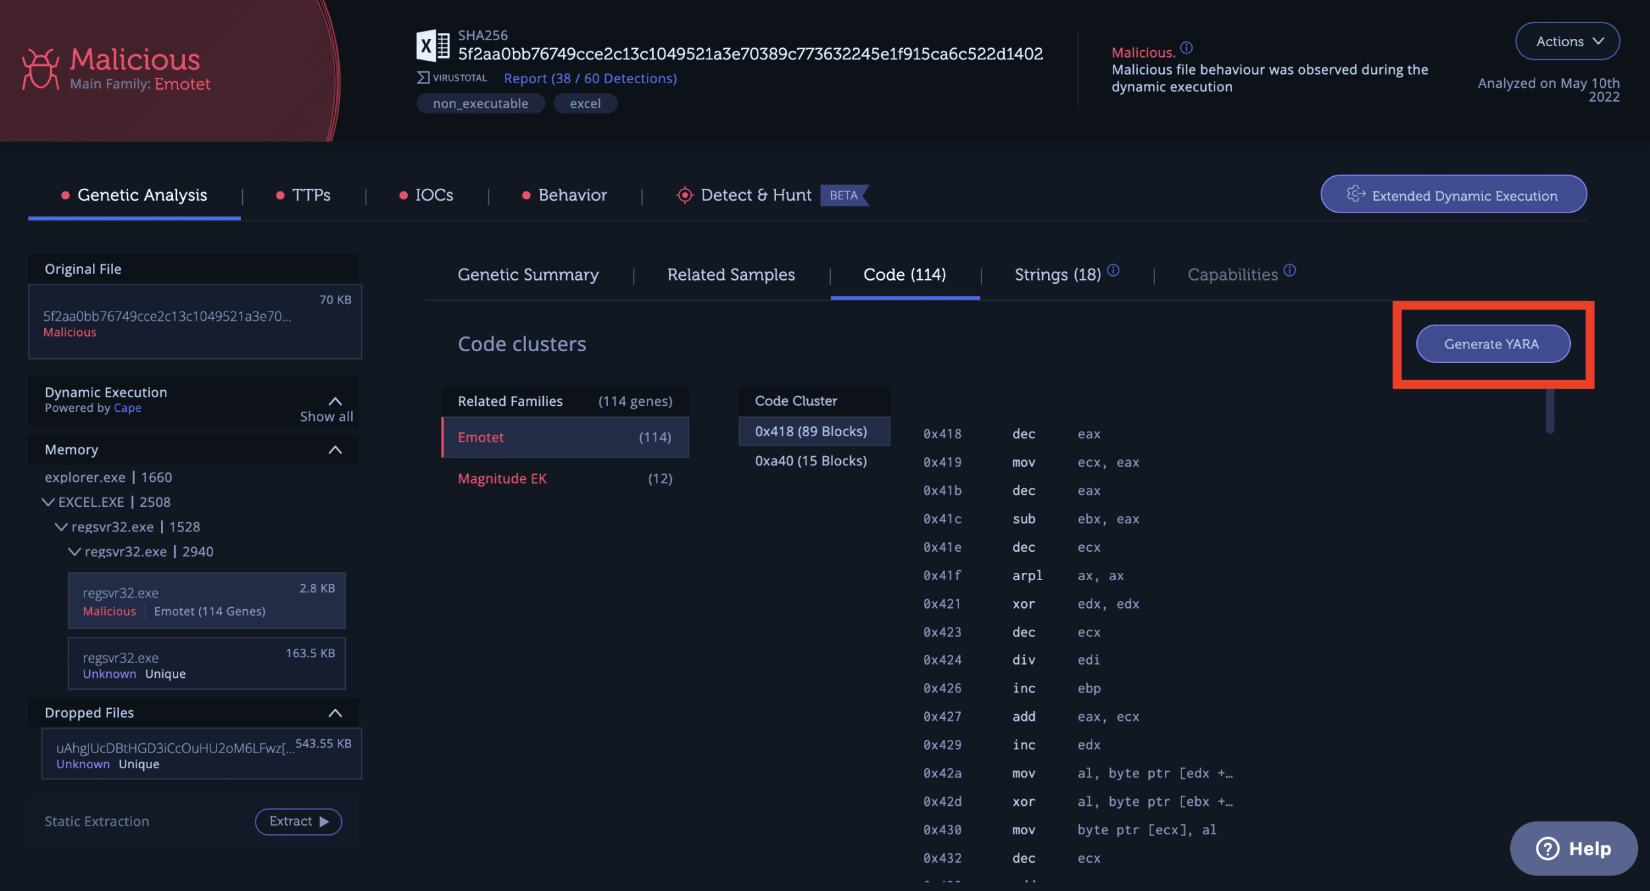Image resolution: width=1650 pixels, height=891 pixels.
Task: Click the 0x424 div edi instruction
Action: 1011,660
